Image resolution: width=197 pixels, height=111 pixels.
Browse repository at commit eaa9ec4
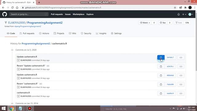[181, 93]
